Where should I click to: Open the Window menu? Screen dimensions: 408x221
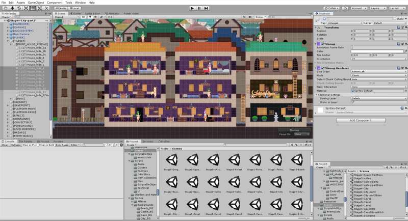pos(80,3)
